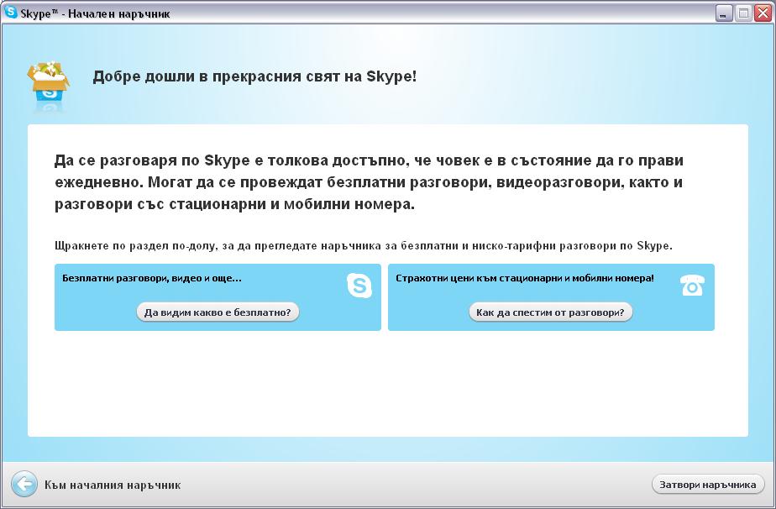
Task: Click "Затвори наръчника" button
Action: click(708, 485)
